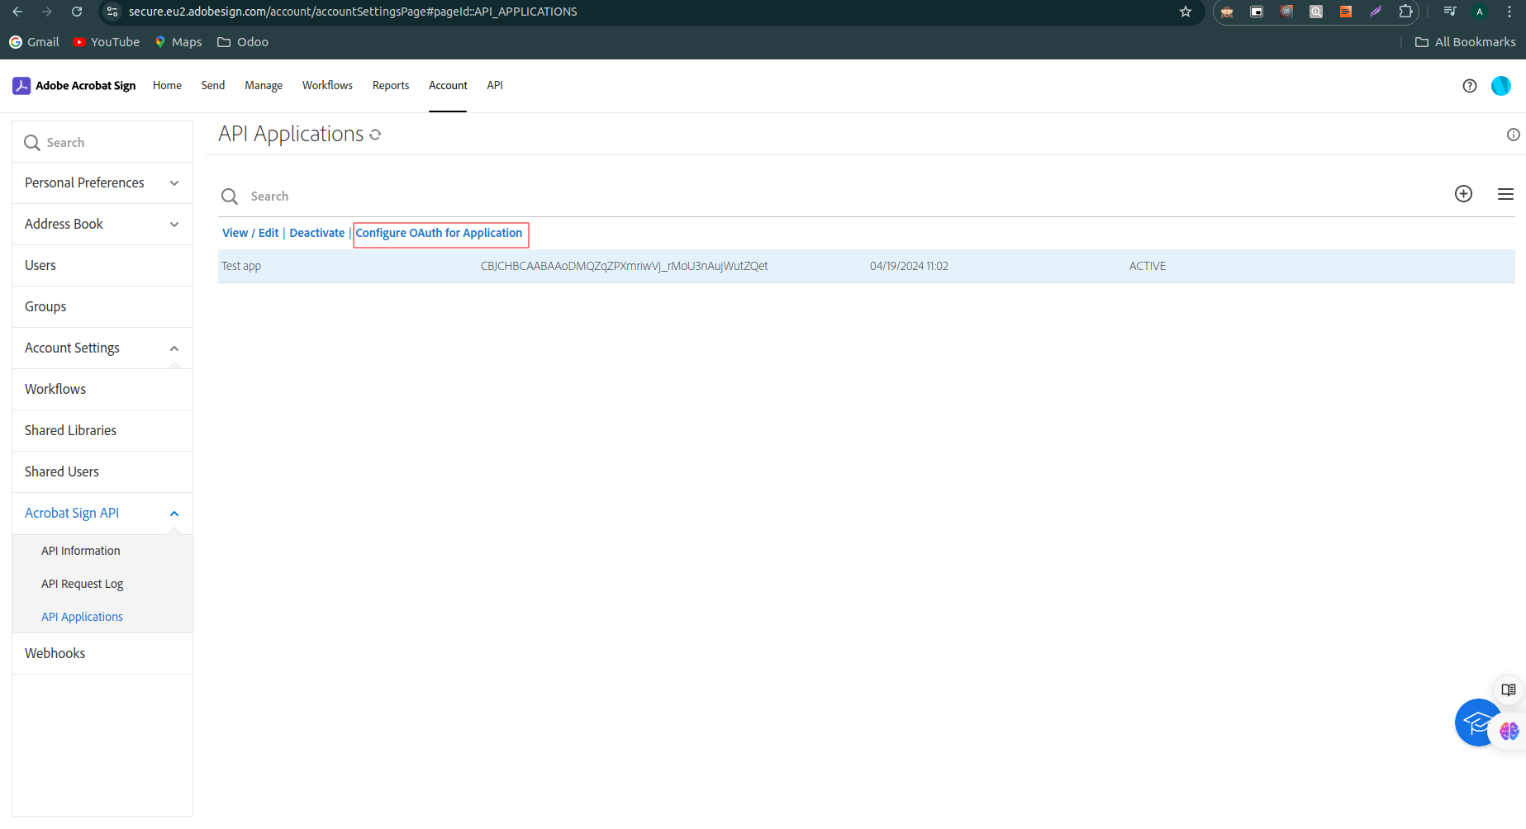Viewport: 1526px width, 829px height.
Task: Click the open book reader icon
Action: 1508,689
